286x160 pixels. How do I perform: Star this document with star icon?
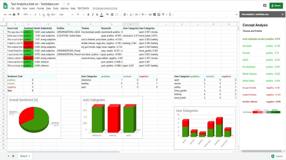pos(64,4)
